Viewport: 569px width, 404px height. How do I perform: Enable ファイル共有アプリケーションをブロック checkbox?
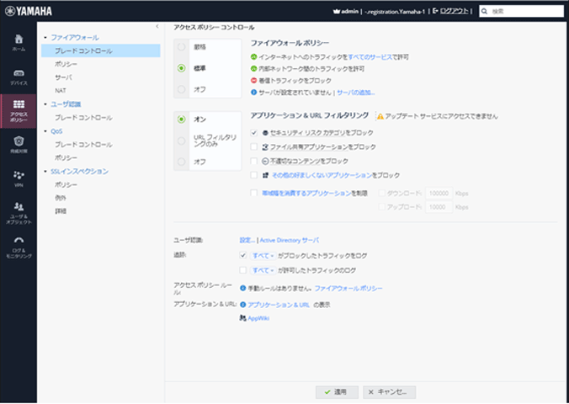pos(255,146)
